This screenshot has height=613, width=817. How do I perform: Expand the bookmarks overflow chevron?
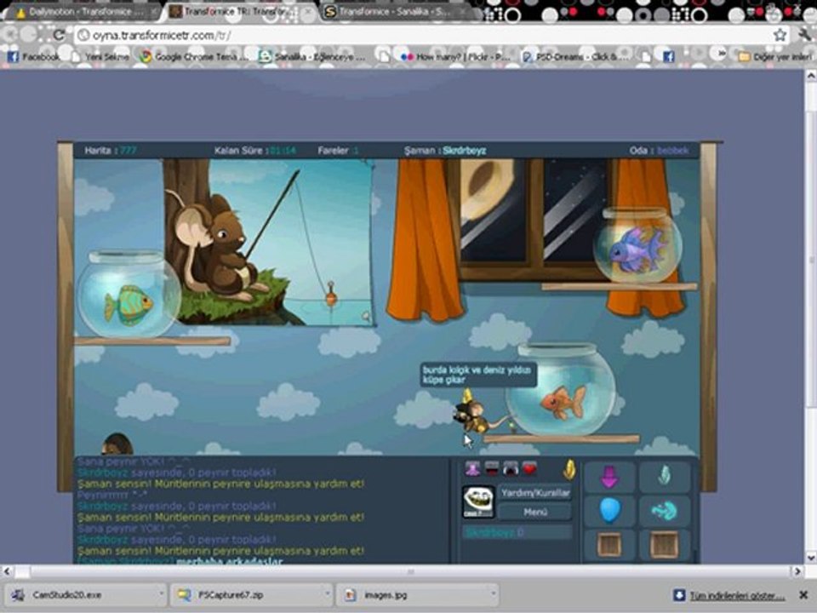(x=722, y=54)
